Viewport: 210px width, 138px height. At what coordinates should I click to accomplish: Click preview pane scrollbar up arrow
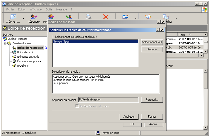205,71
